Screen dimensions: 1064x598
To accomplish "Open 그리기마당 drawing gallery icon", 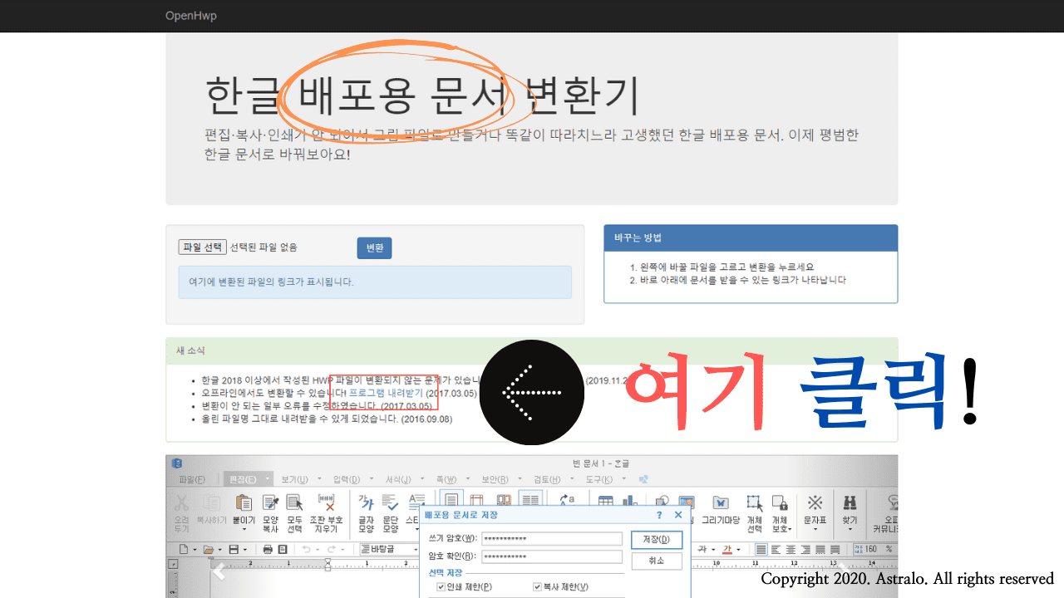I will click(721, 502).
